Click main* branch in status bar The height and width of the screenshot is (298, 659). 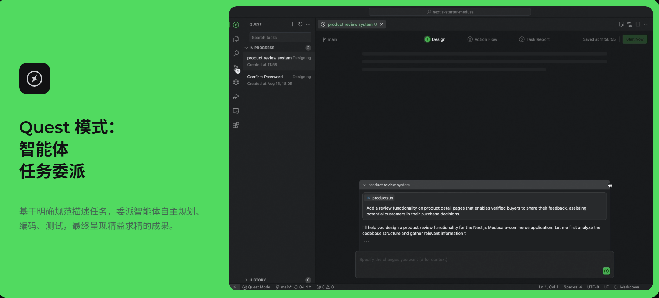(283, 287)
